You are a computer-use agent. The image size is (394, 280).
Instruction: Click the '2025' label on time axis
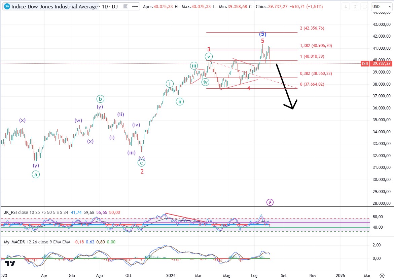(341, 276)
